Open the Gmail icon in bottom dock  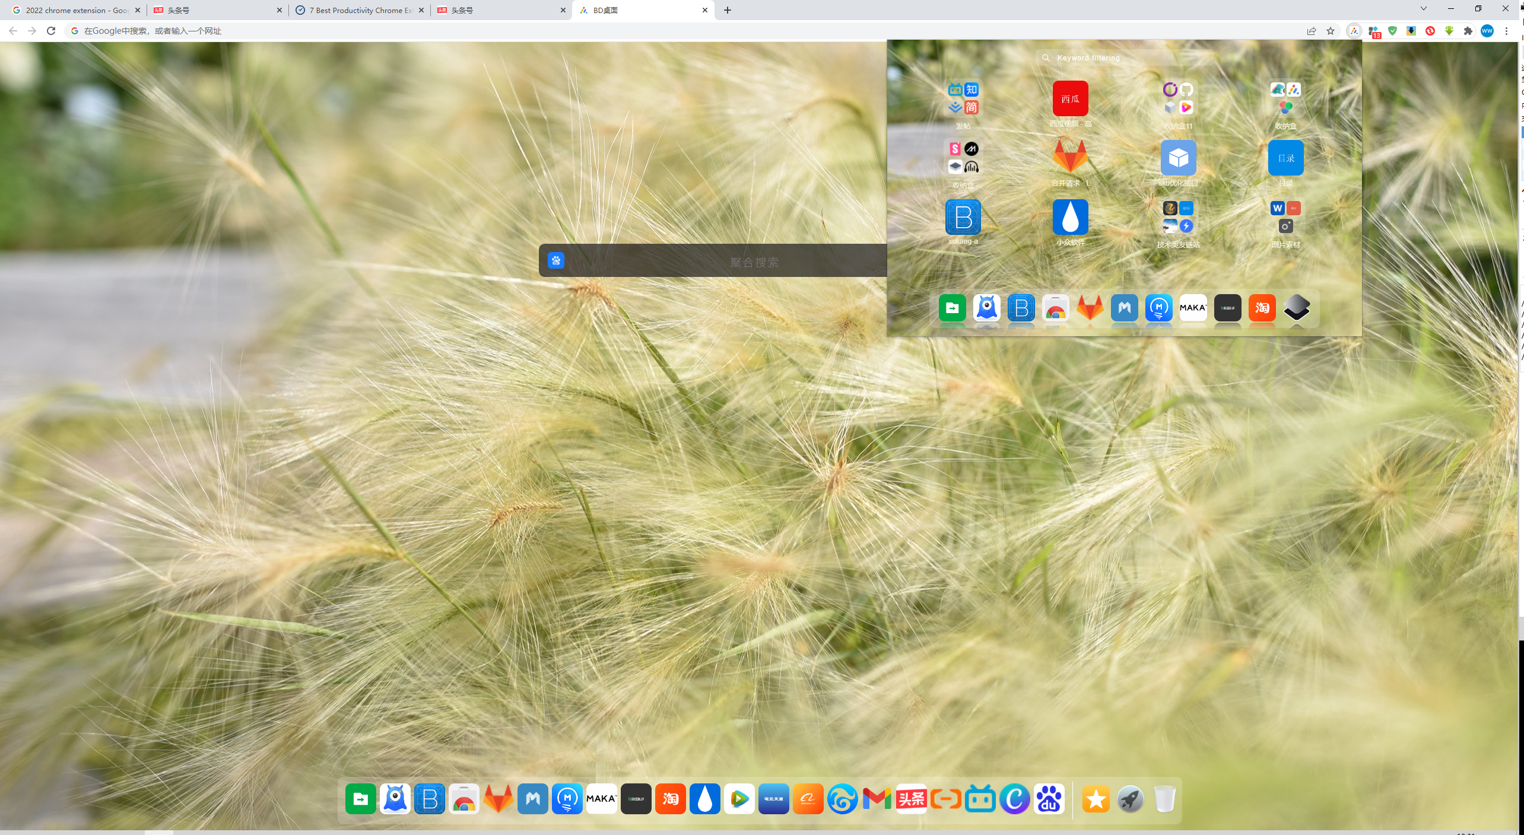[x=877, y=799]
